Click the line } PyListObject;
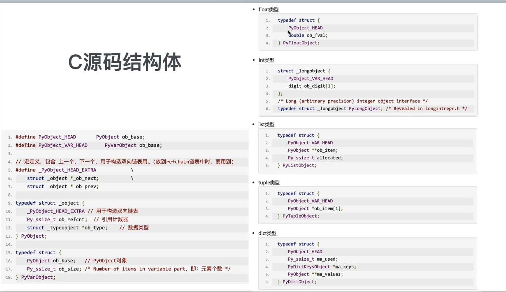The width and height of the screenshot is (506, 292). pyautogui.click(x=297, y=165)
